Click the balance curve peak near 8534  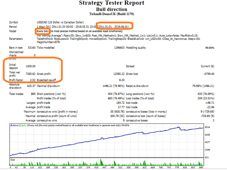[x=178, y=127]
